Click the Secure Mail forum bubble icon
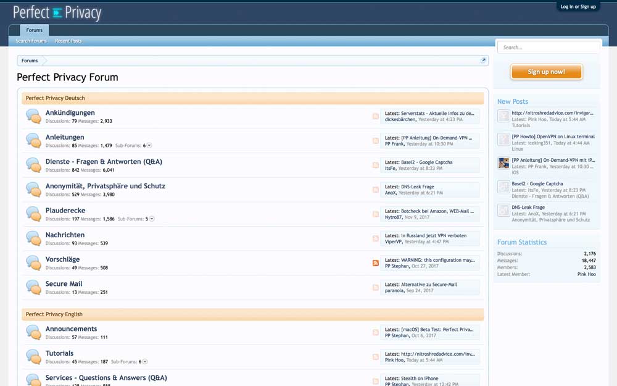Screen dimensions: 617x386 tap(33, 287)
